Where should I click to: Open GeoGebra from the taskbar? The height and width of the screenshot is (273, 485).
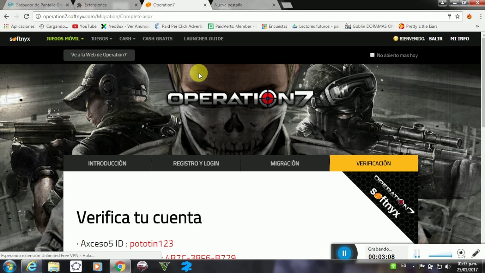76,267
